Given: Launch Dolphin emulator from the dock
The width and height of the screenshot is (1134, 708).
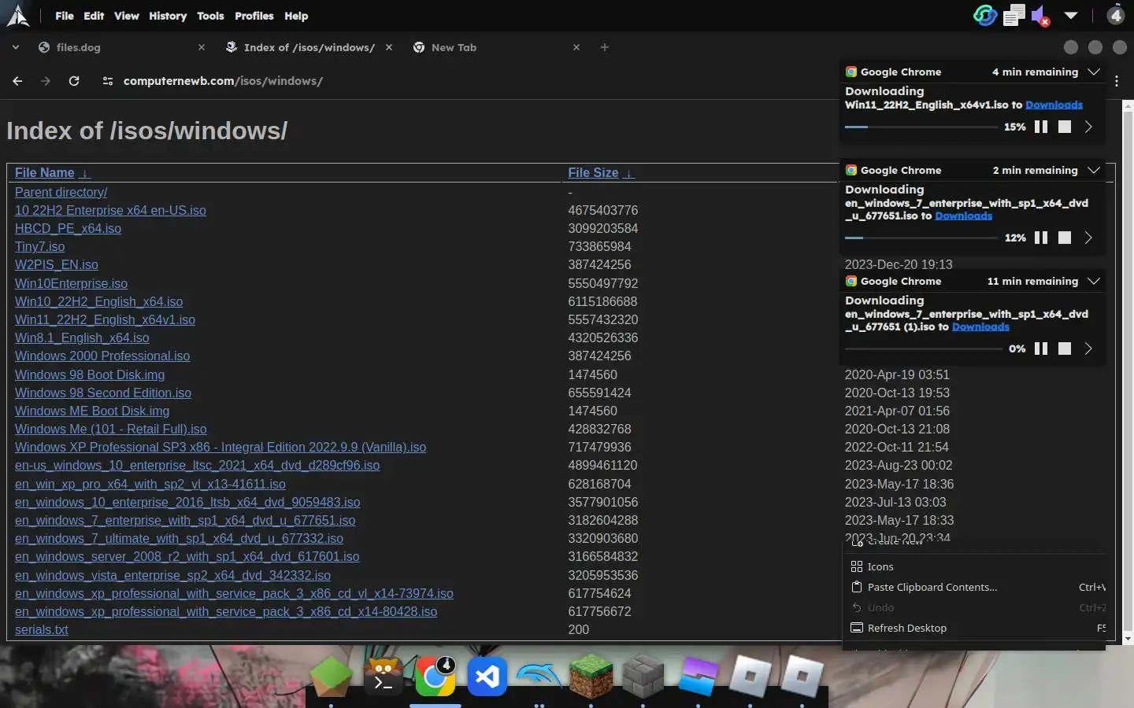Looking at the screenshot, I should point(539,676).
